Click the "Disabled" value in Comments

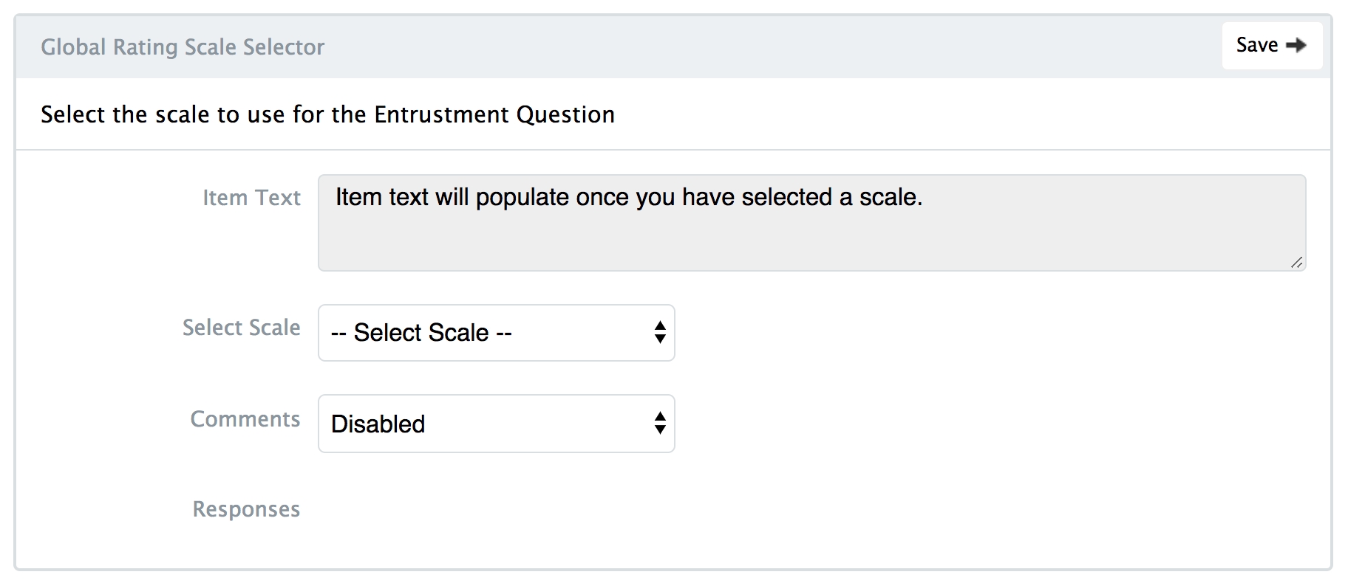(378, 424)
